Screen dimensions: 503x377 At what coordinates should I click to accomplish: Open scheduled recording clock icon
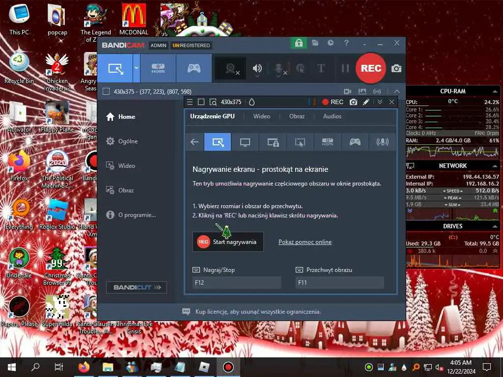pyautogui.click(x=331, y=43)
